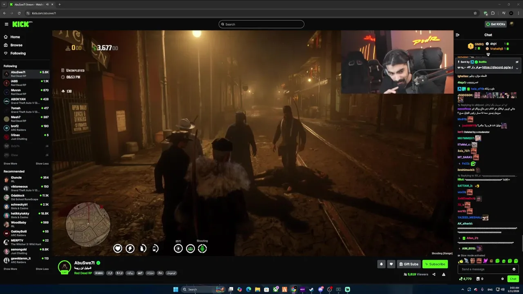This screenshot has height=294, width=523.
Task: Open asmongold channel in Recommended list
Action: point(26,251)
